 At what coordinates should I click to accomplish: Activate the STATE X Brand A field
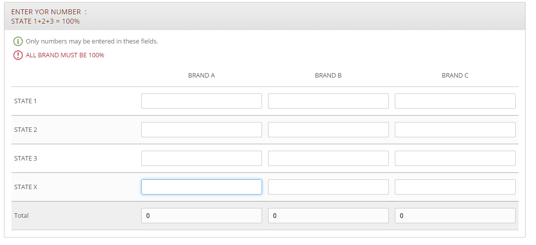201,187
